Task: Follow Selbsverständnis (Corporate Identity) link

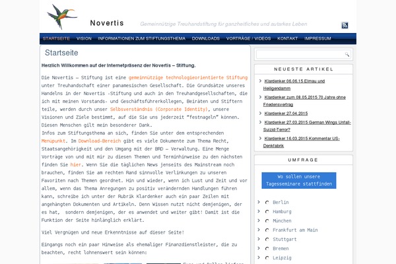Action: coord(158,109)
